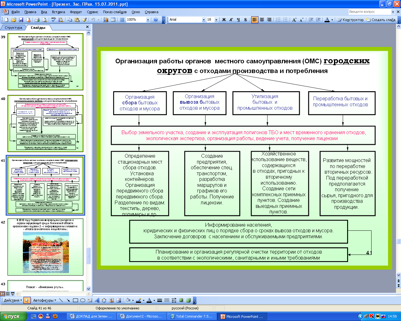This screenshot has width=401, height=321.
Task: Click the Insert Chart icon
Action: [x=106, y=20]
